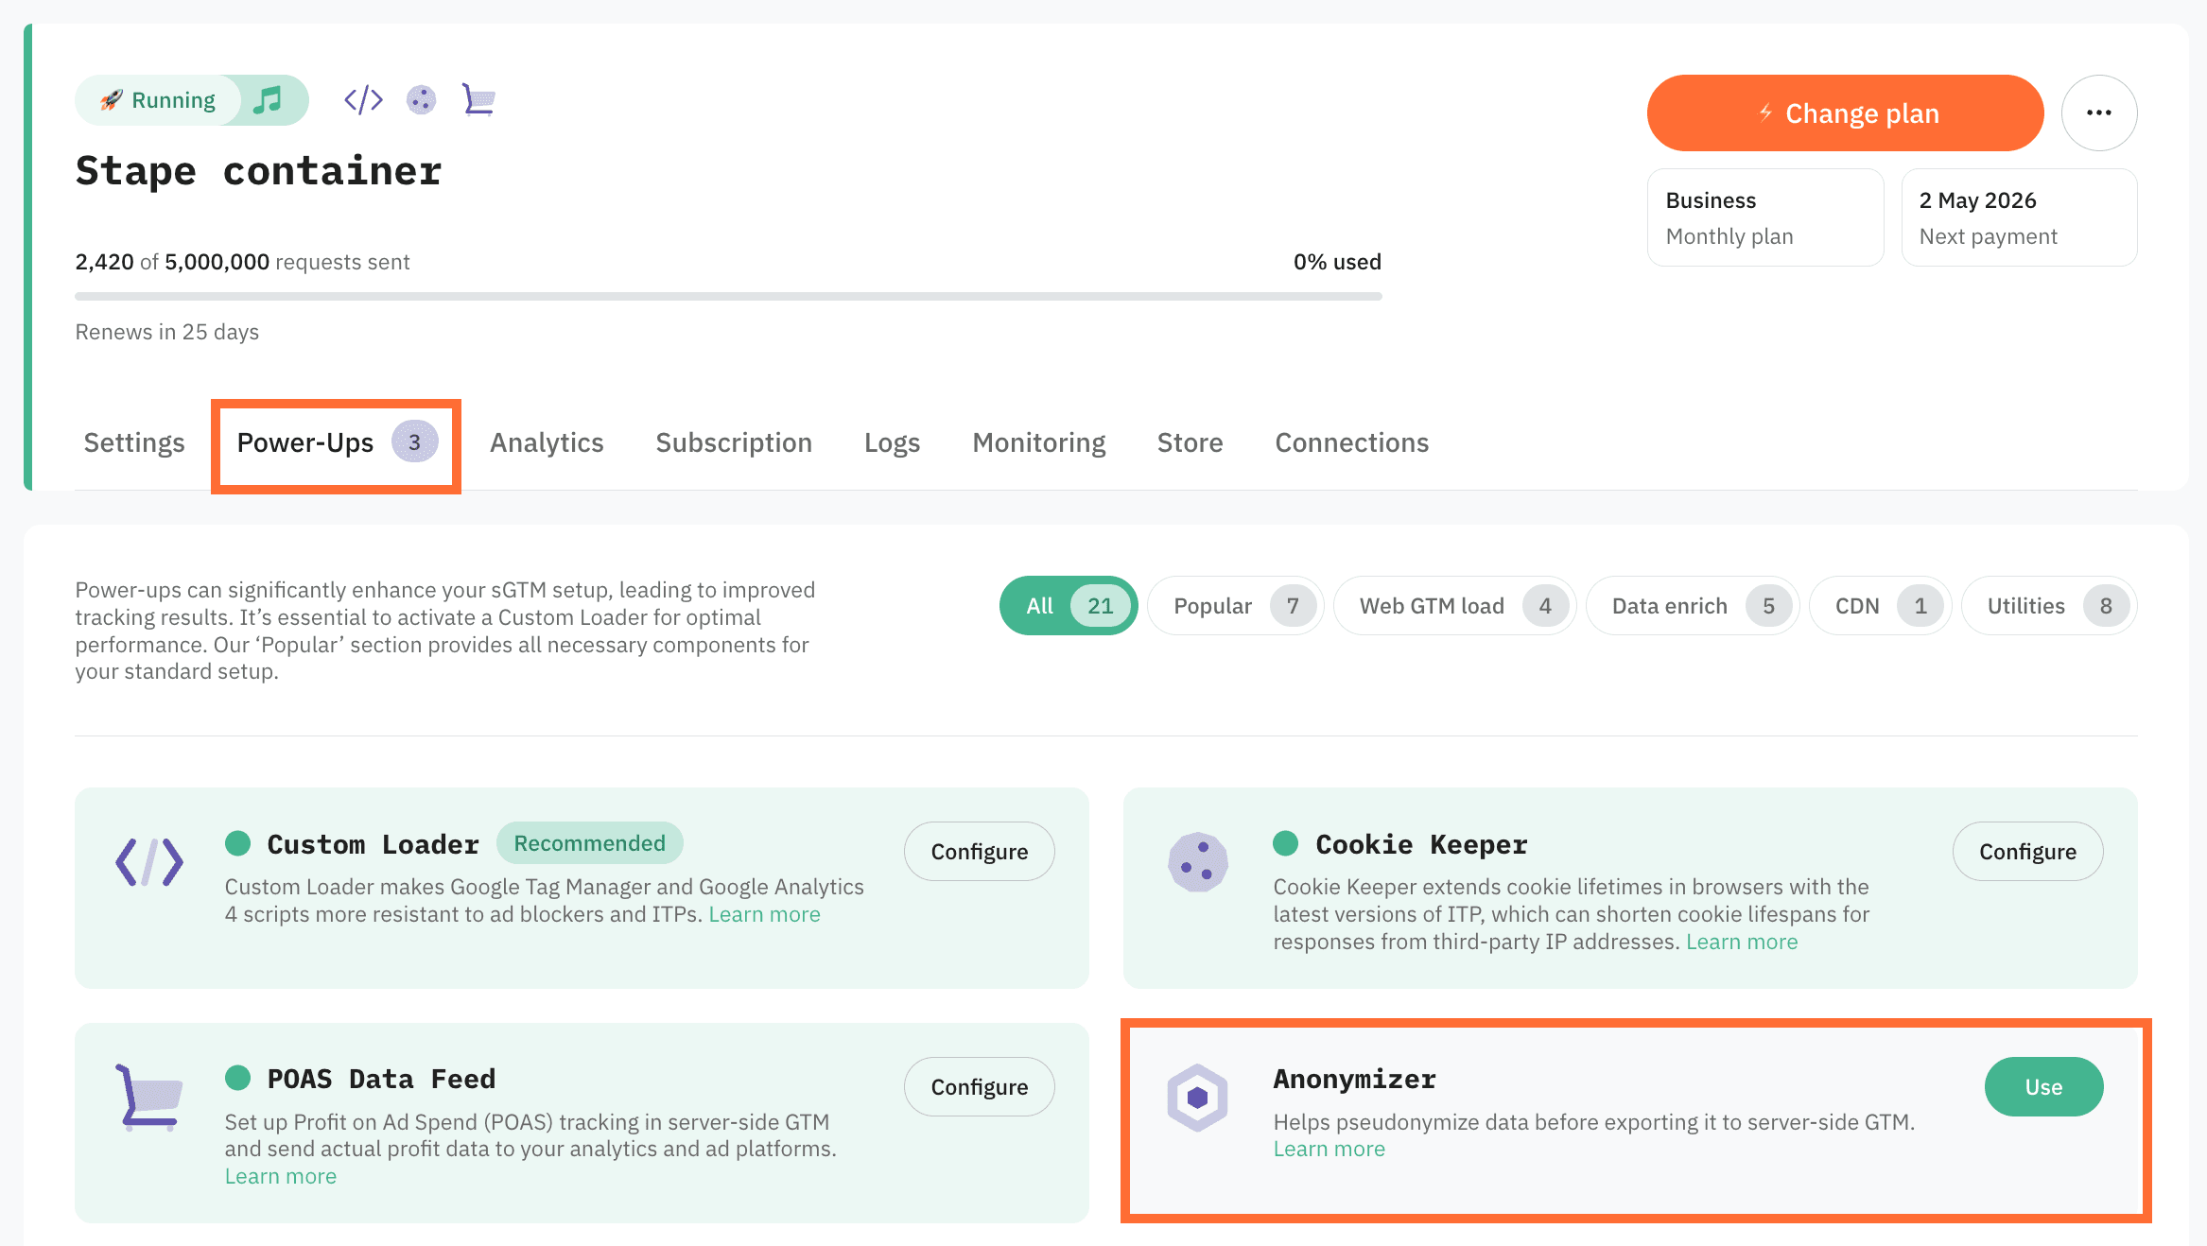This screenshot has height=1246, width=2207.
Task: Select the Data enrich filter chip
Action: click(1691, 606)
